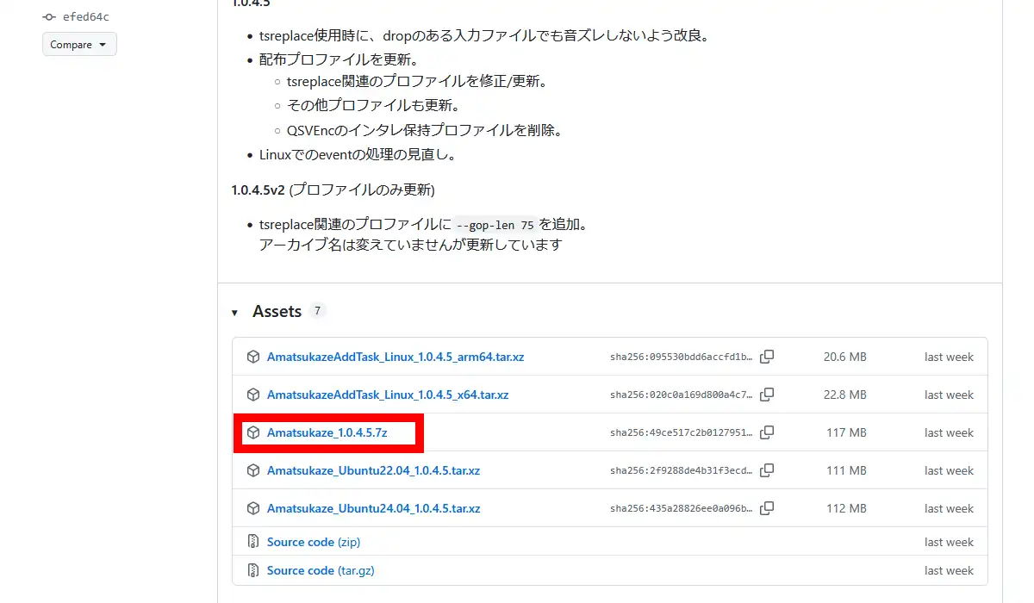Copy SHA256 hash for AmatsukazeAddTask arm64 asset
Image resolution: width=1034 pixels, height=603 pixels.
[x=767, y=357]
